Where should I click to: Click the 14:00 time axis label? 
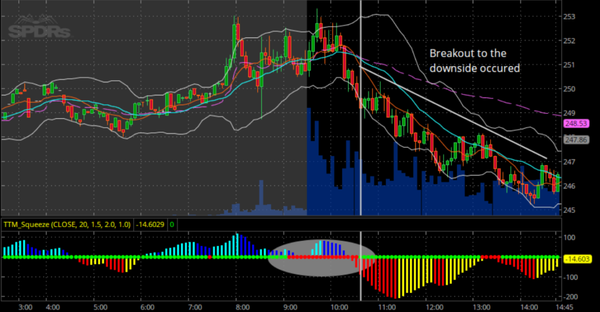coord(529,307)
